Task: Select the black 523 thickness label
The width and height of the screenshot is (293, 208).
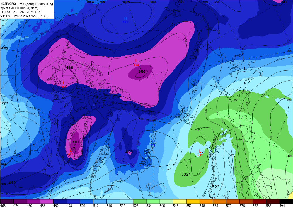Action: pyautogui.click(x=216, y=187)
